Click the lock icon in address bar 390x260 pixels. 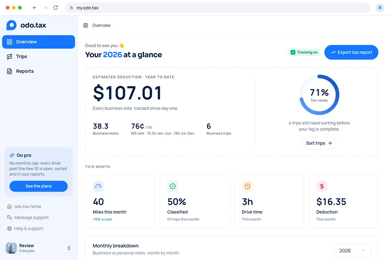click(x=71, y=8)
